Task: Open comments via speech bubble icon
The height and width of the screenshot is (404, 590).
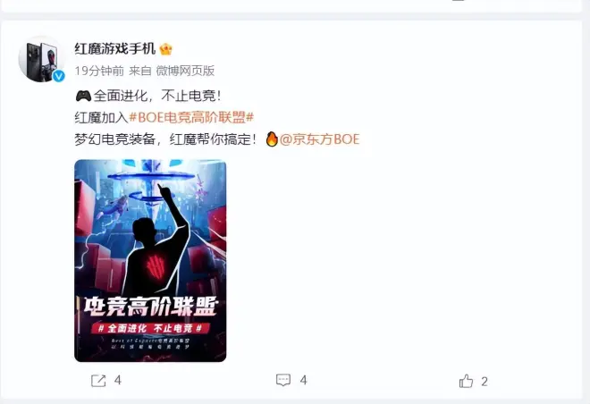Action: [283, 380]
